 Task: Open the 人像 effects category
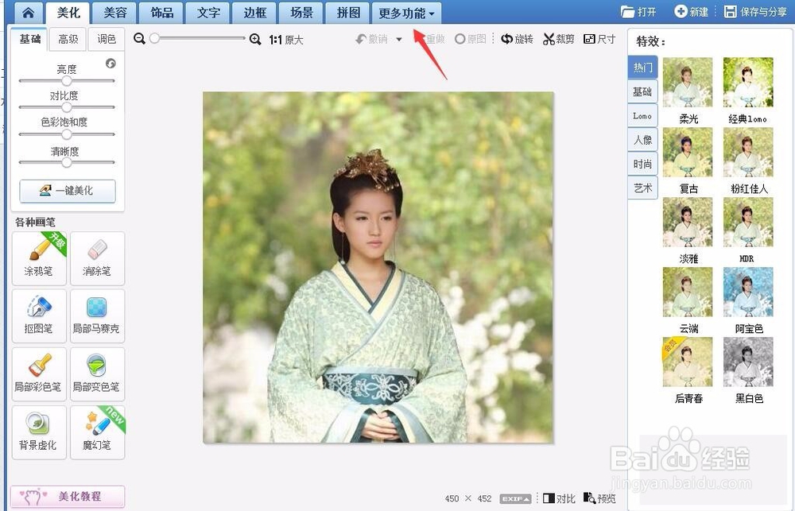[x=642, y=140]
